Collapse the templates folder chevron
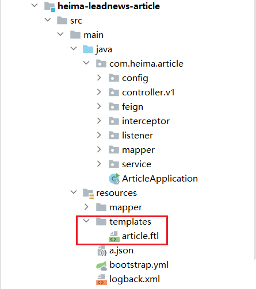The width and height of the screenshot is (256, 289). 86,221
